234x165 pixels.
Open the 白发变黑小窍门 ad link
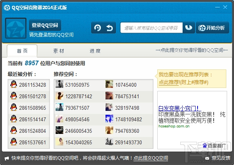178,108
